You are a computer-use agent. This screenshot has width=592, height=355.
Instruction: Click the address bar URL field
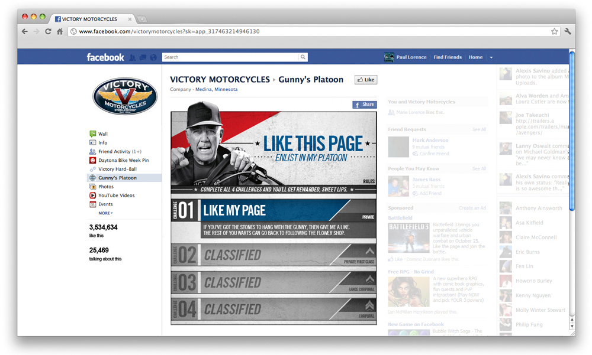tap(310, 31)
